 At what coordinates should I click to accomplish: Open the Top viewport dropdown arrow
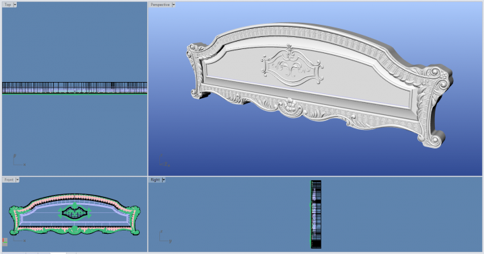tap(15, 5)
